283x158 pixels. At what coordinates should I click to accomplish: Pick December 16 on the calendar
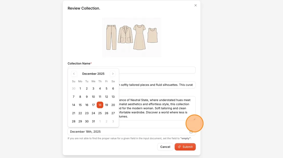[x=87, y=105]
